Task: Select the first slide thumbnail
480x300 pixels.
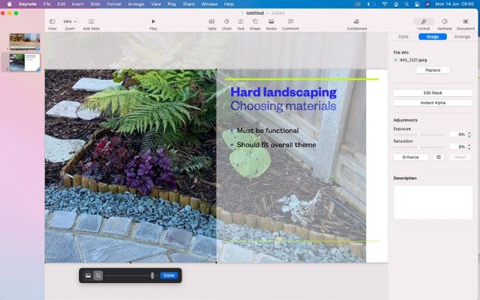Action: 25,41
